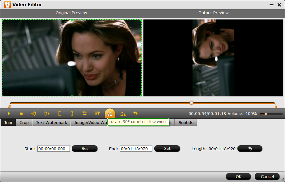Click the Volume slider handle

click(266, 114)
